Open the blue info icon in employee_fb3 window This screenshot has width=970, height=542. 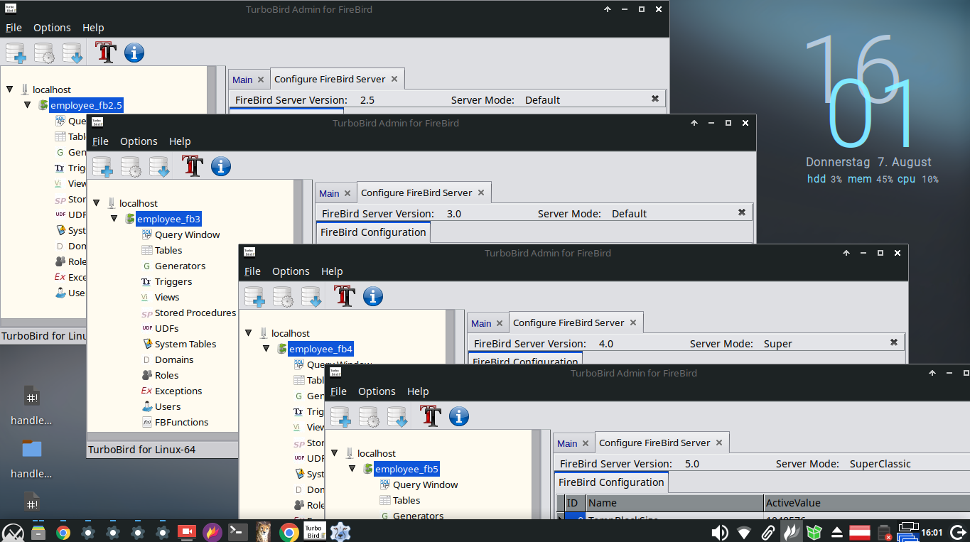tap(221, 166)
